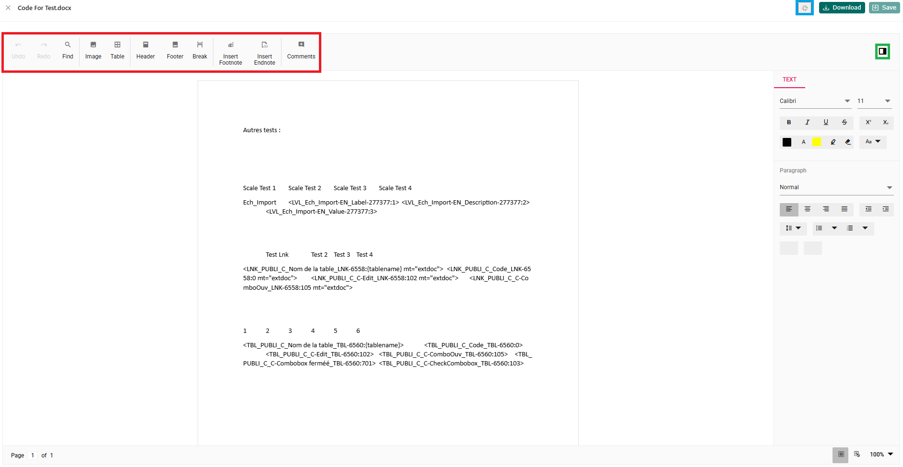Click the page number input field
Screen dimensions: 903x467
[x=33, y=456]
